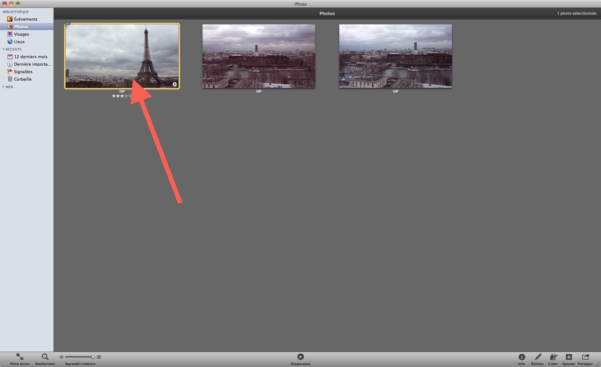Open the Ajouter menu
This screenshot has height=367, width=601.
point(568,359)
